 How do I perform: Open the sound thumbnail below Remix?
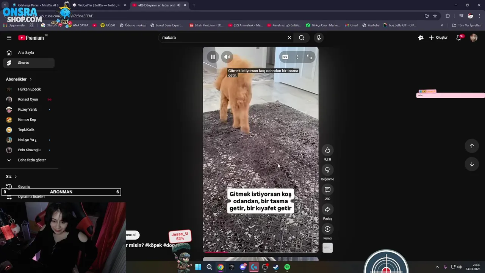coord(328,248)
